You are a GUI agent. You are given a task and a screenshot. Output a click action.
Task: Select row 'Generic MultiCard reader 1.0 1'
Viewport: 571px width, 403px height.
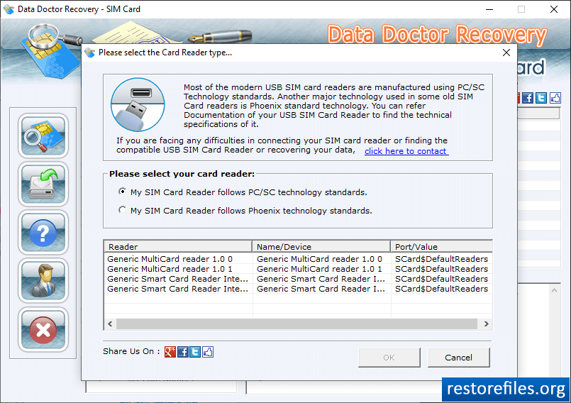point(298,269)
